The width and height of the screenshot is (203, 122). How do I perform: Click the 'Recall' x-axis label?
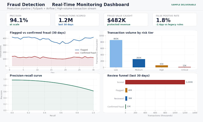[53, 115]
